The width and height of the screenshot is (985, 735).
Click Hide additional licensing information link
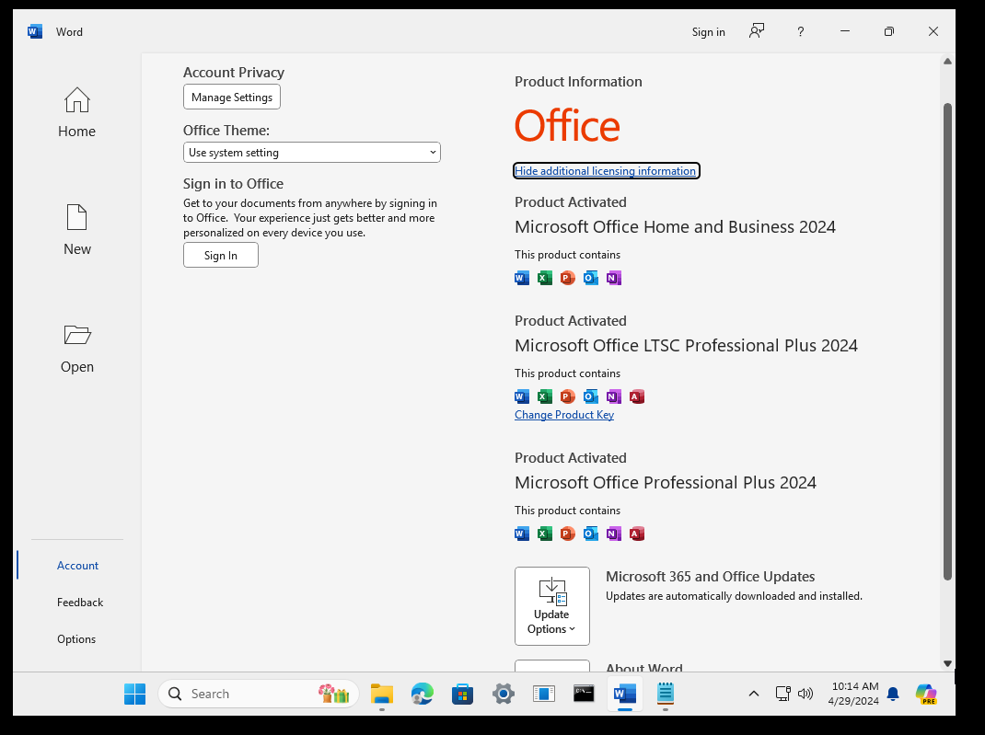606,171
